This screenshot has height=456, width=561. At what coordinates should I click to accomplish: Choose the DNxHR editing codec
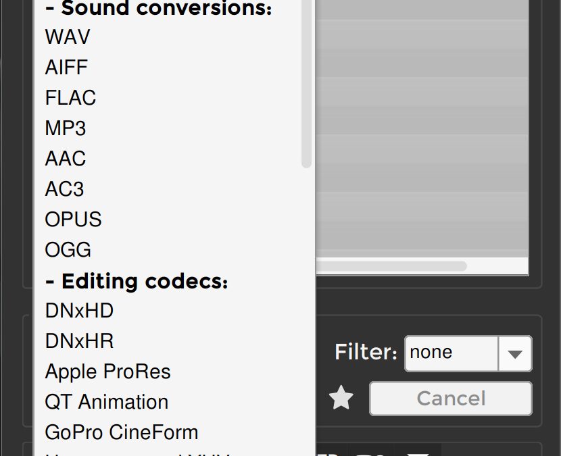coord(79,341)
